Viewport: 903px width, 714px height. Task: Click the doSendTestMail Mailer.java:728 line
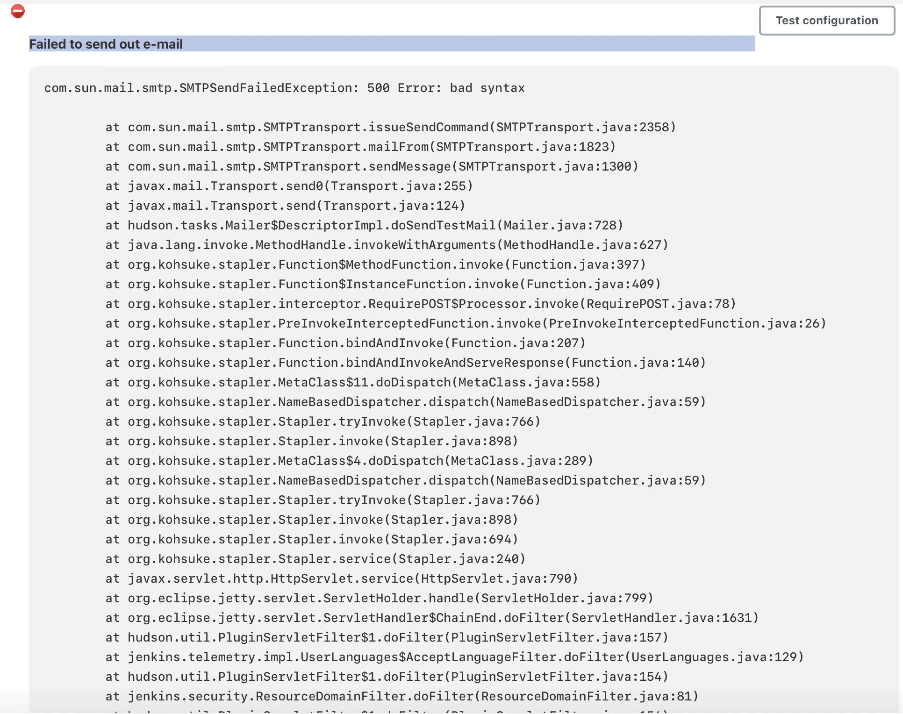coord(364,225)
